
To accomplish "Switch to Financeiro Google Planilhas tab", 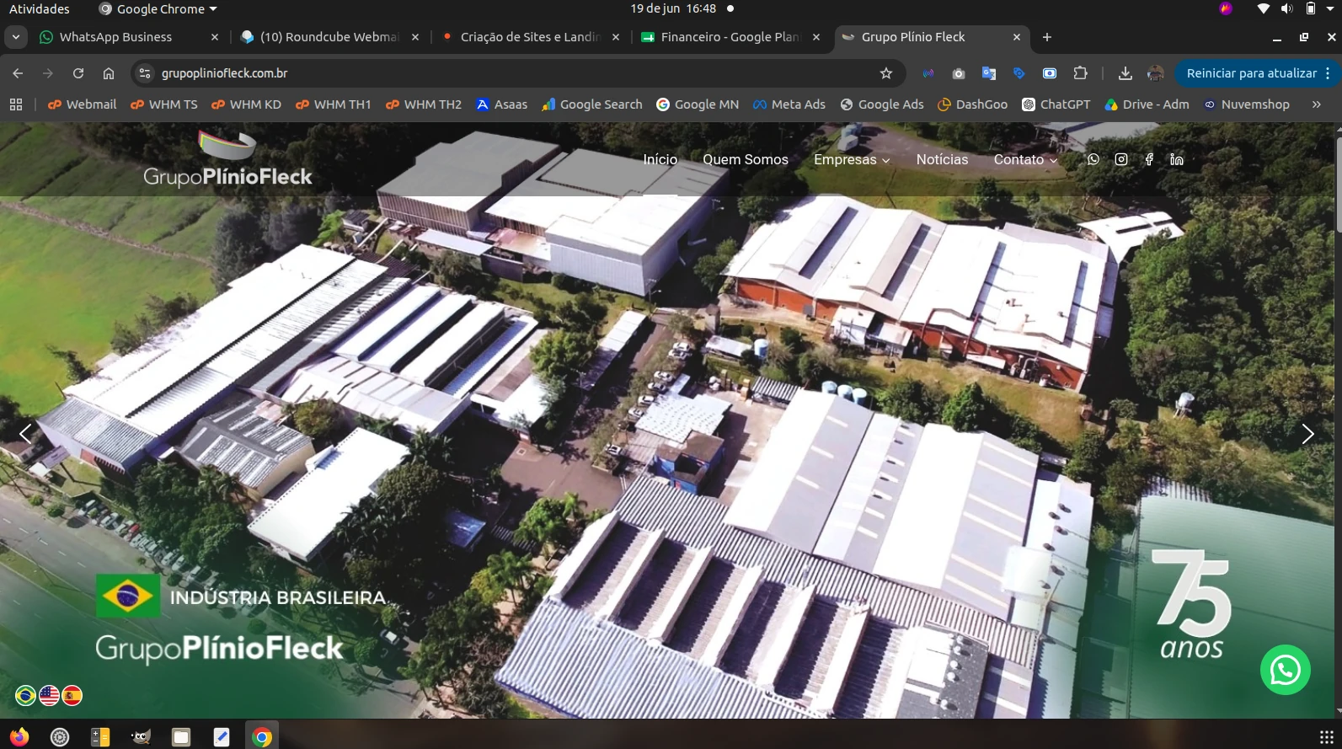I will (x=730, y=37).
